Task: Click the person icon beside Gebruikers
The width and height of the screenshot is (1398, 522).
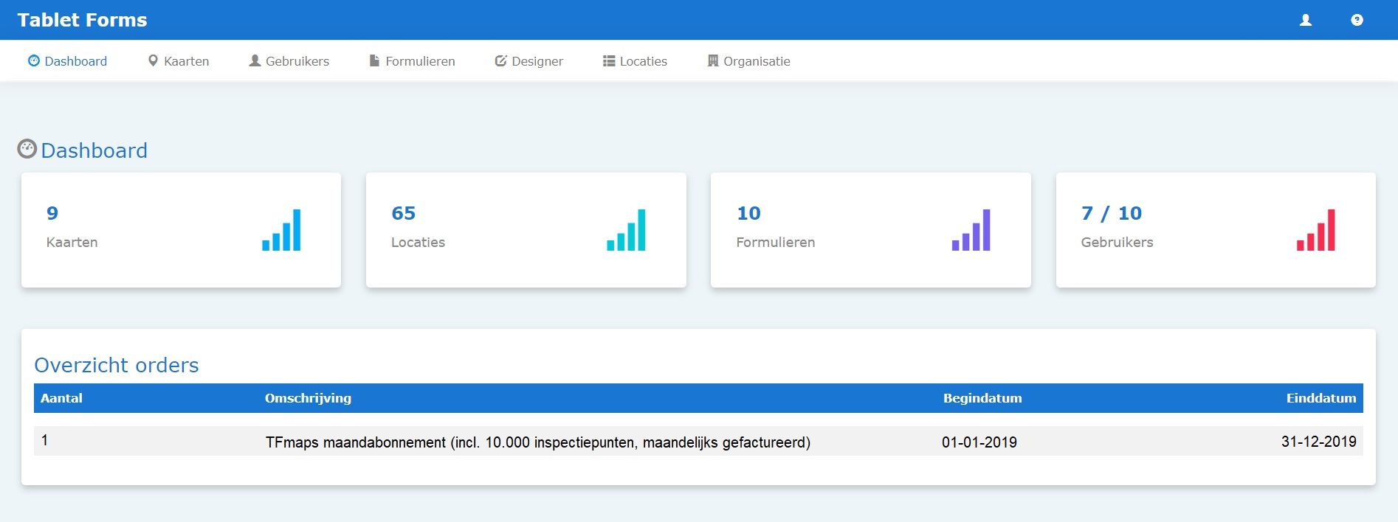Action: pos(255,60)
